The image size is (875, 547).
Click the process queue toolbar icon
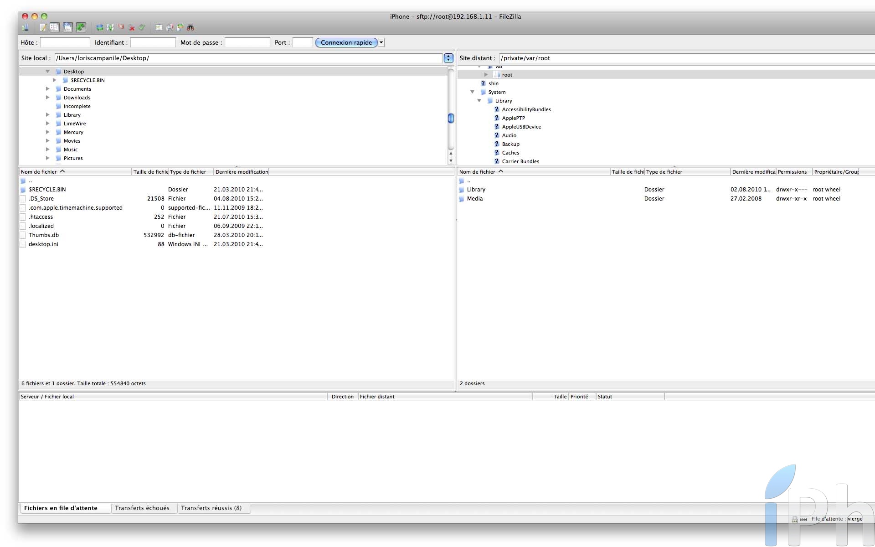[x=110, y=28]
